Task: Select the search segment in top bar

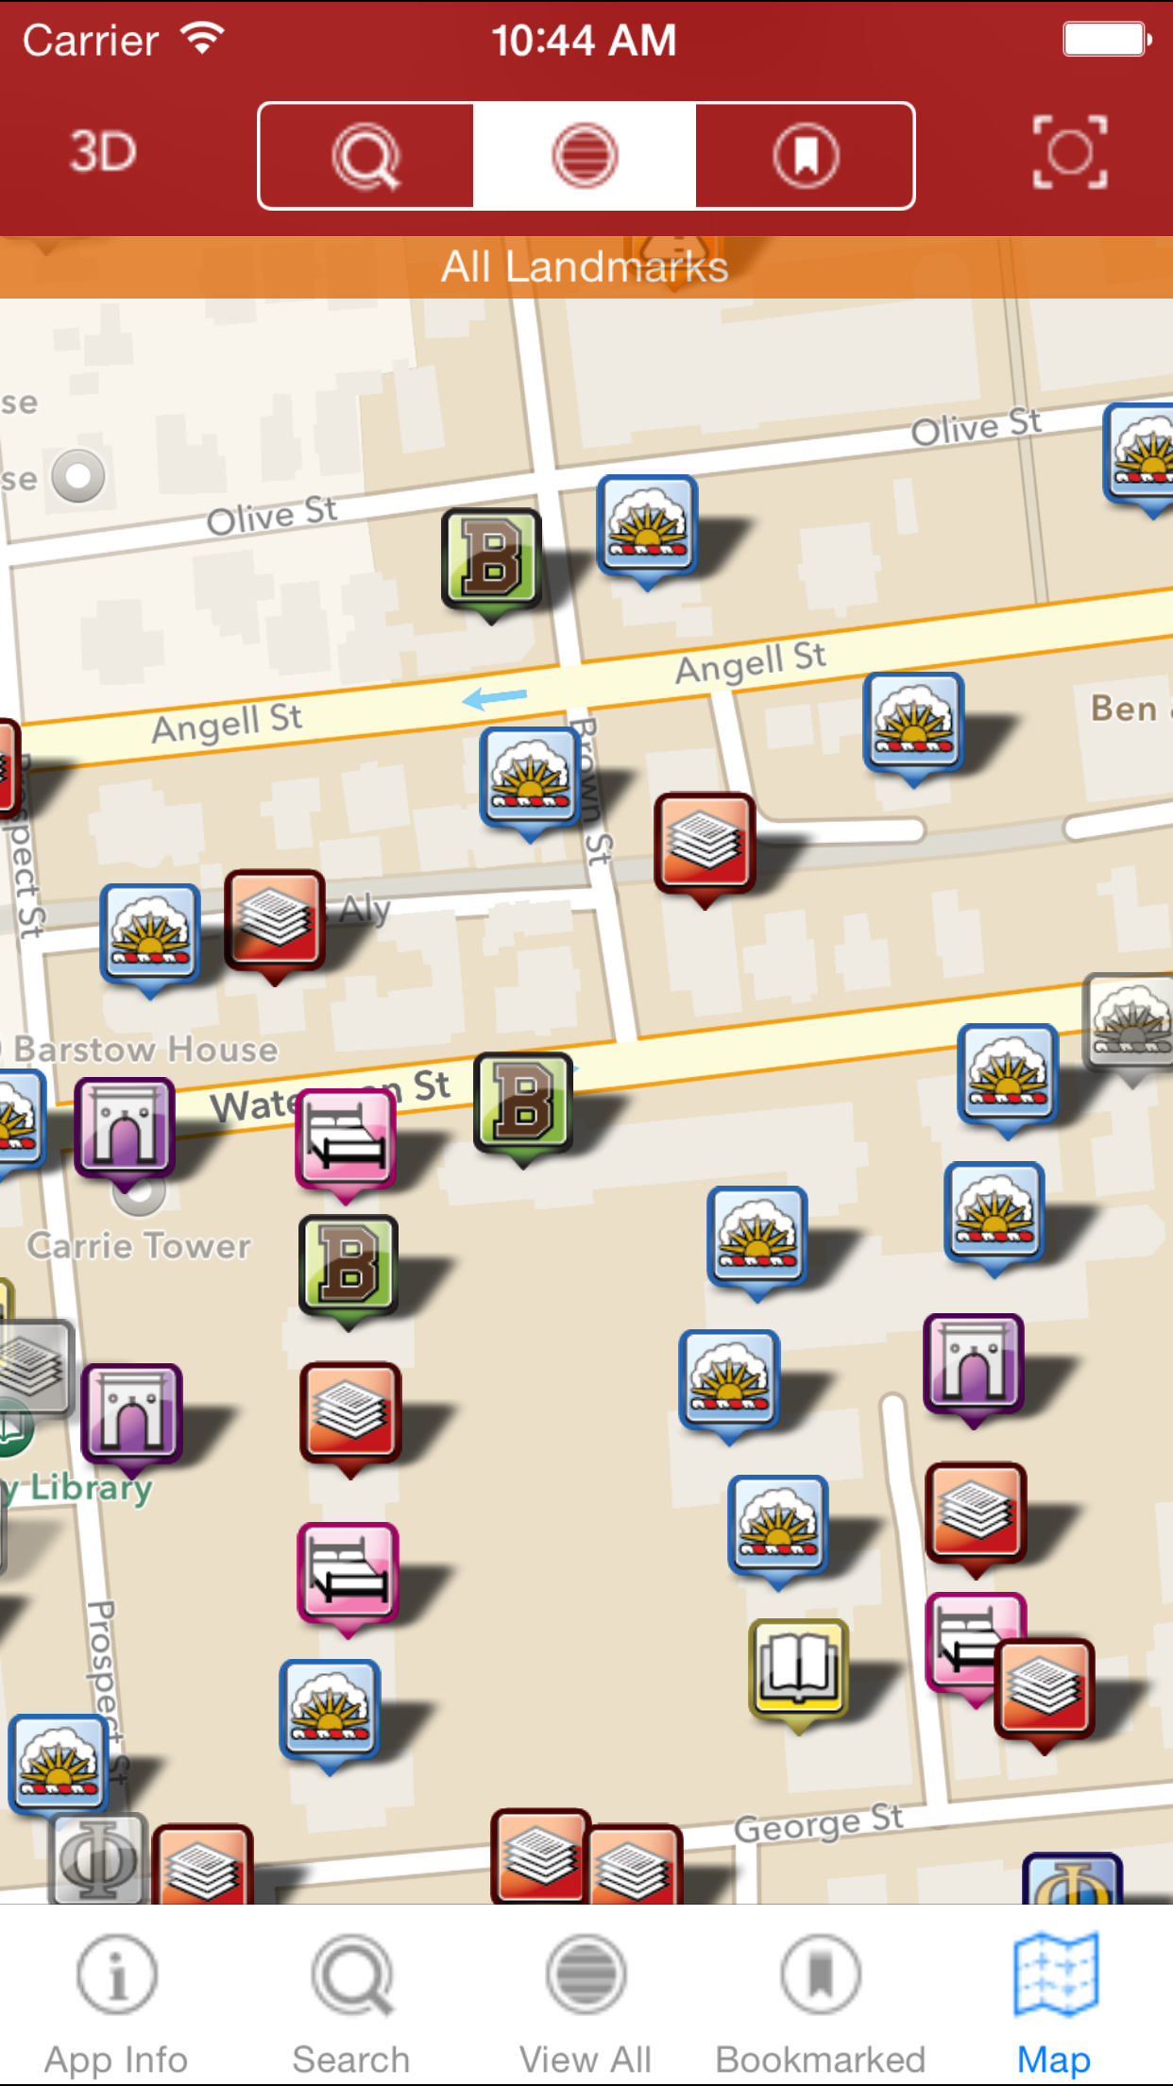Action: point(366,156)
